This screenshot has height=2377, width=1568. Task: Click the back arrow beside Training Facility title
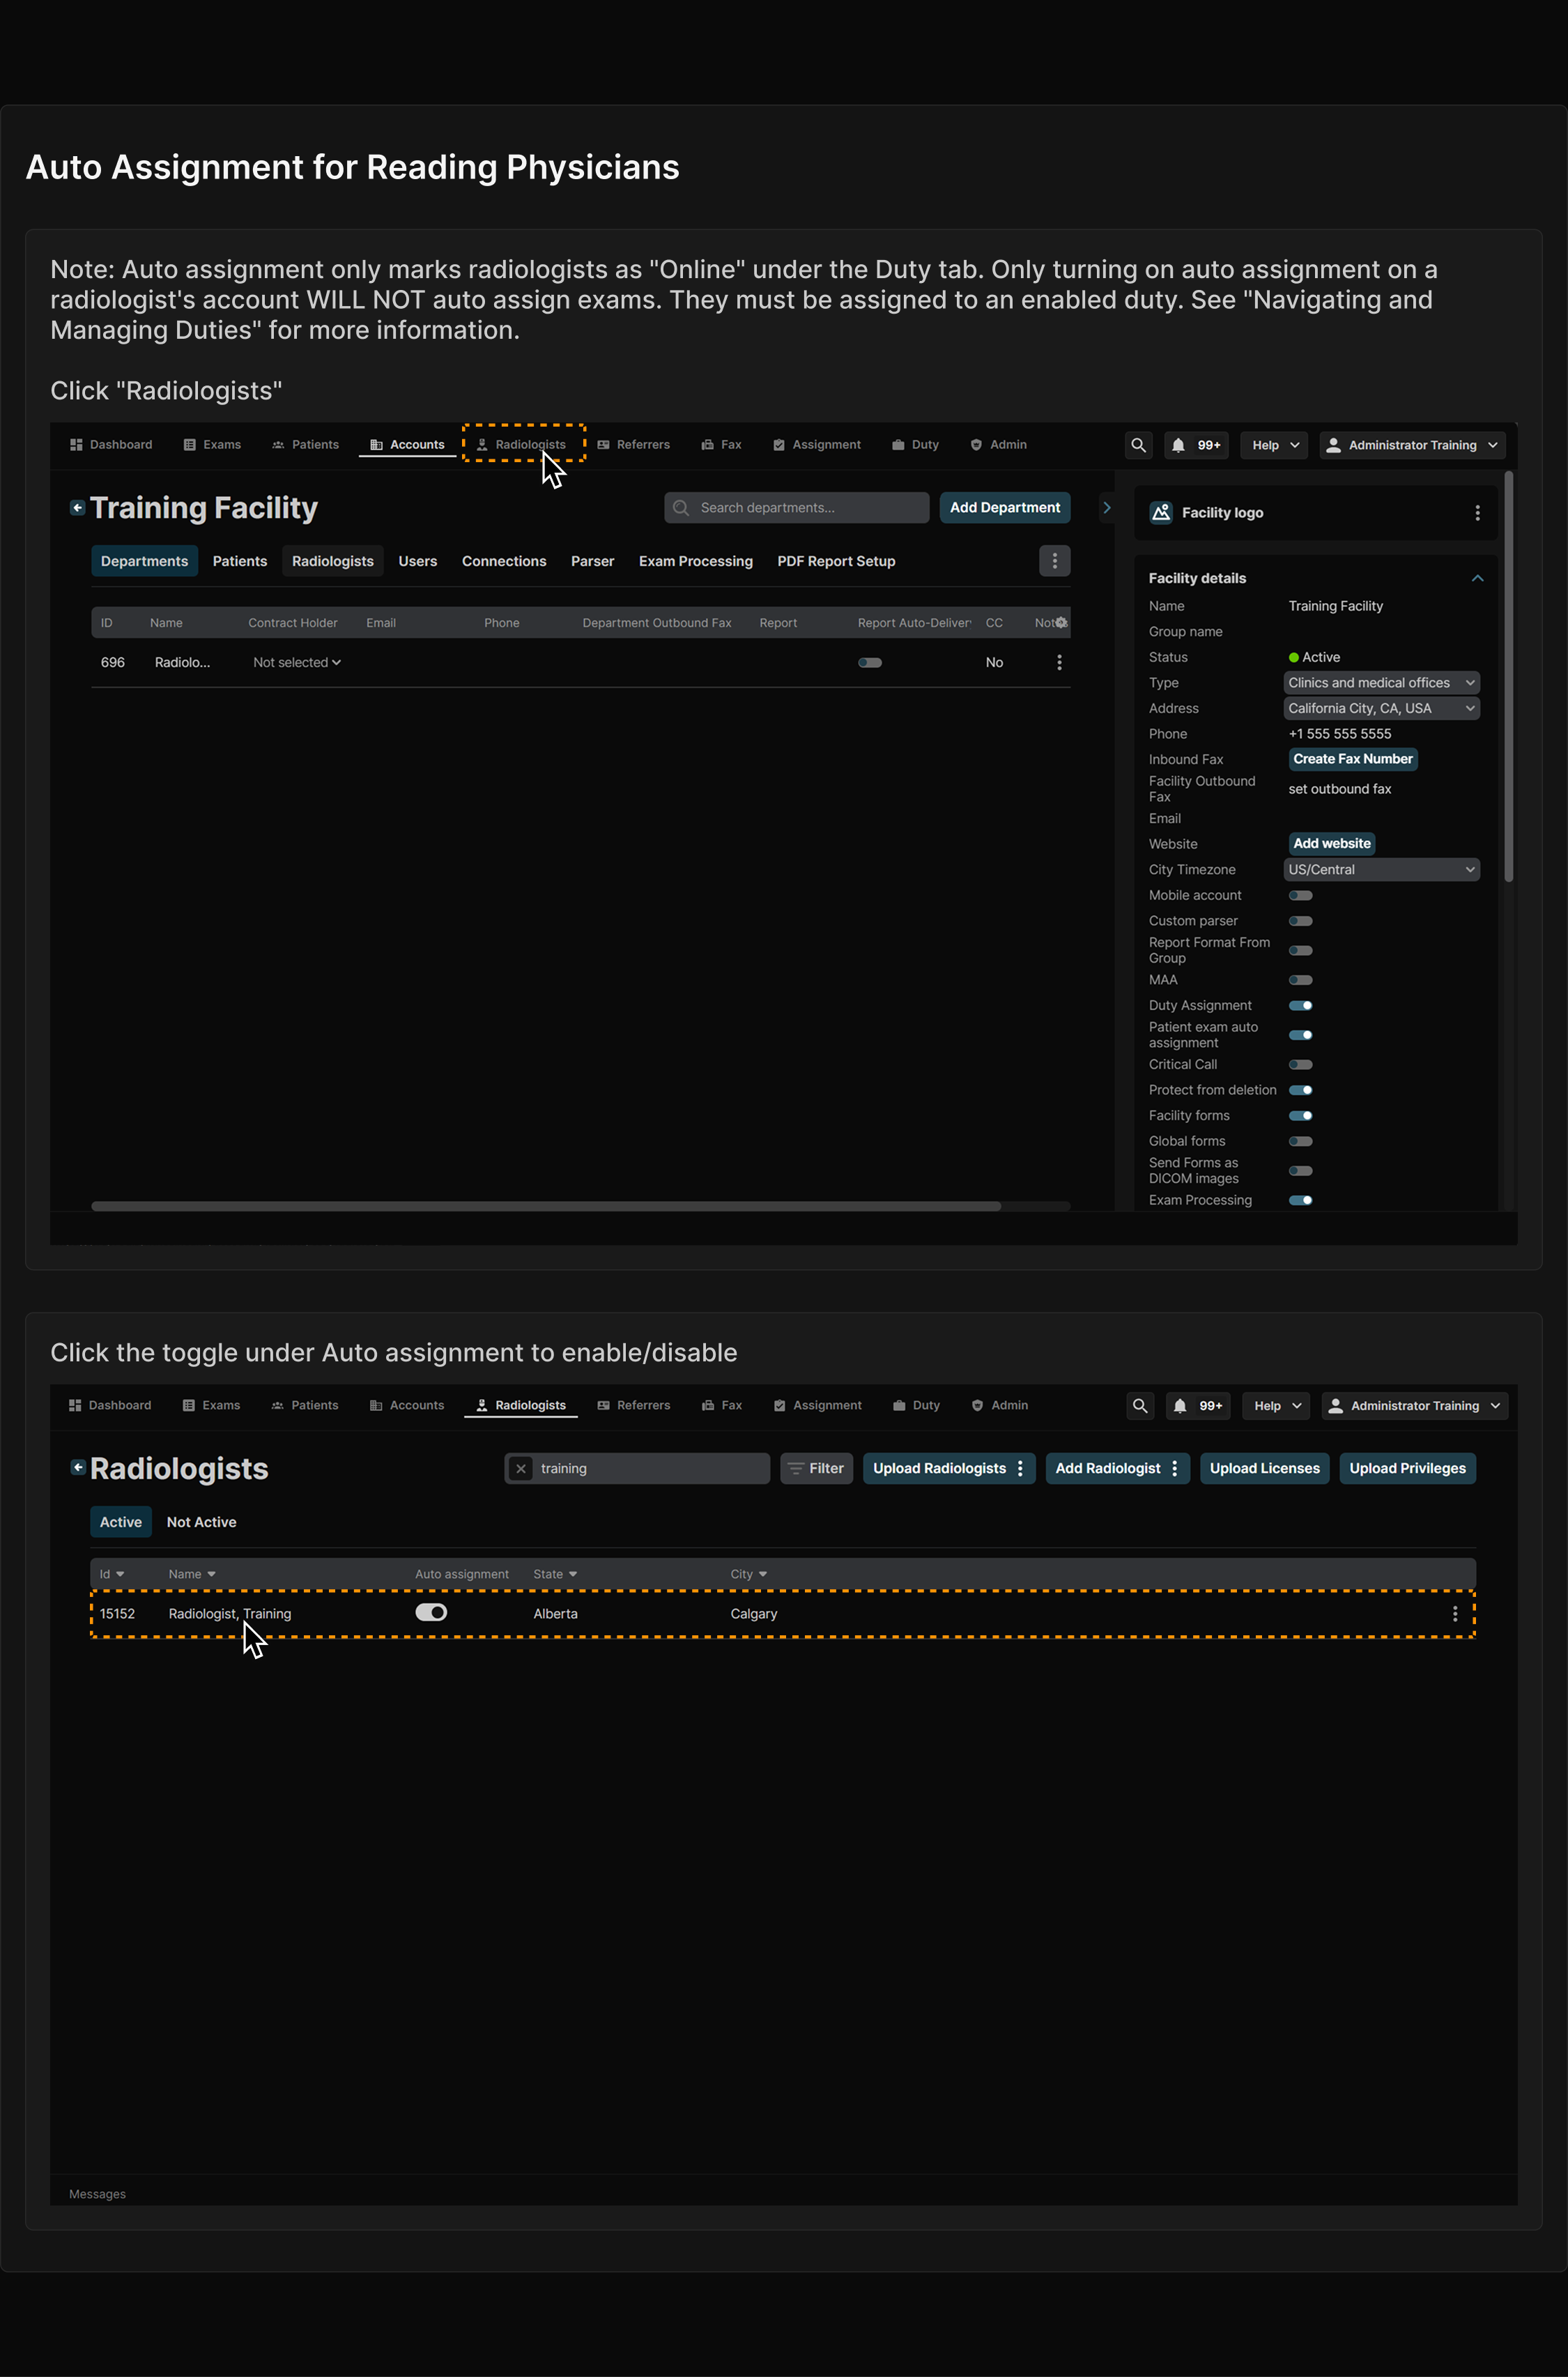pyautogui.click(x=77, y=507)
